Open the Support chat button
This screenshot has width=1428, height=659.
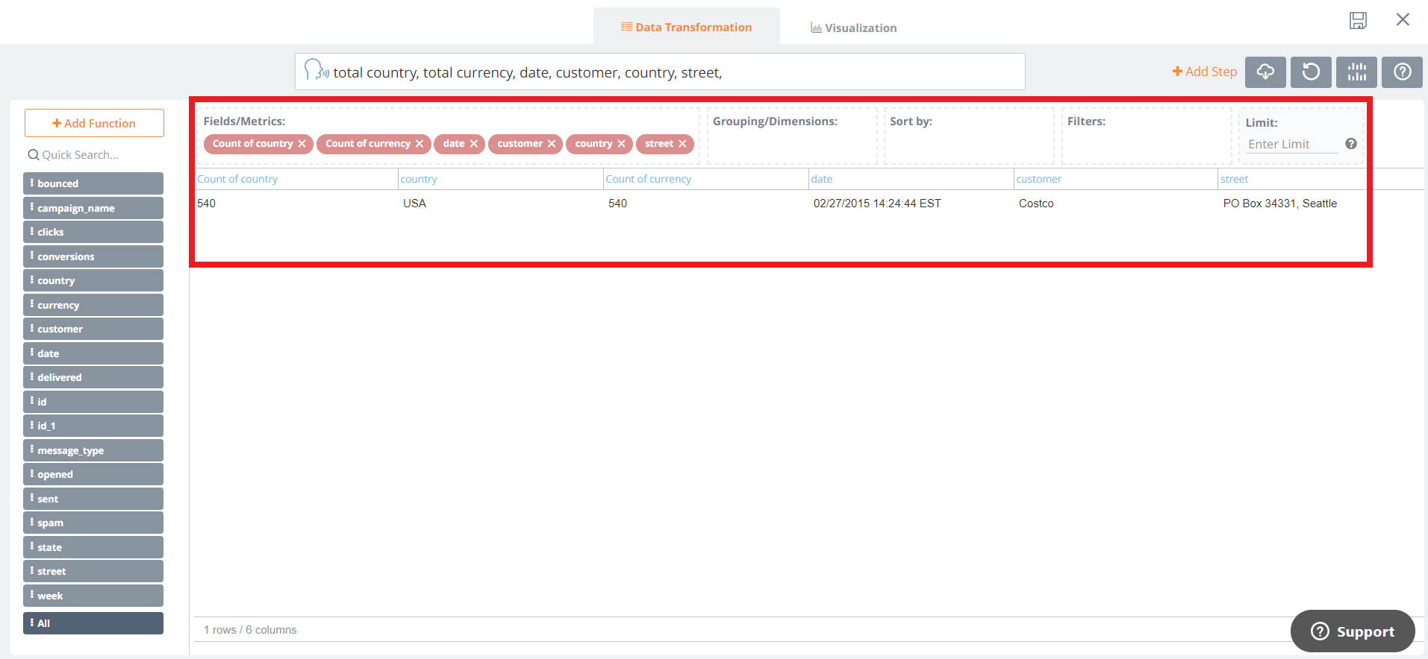tap(1352, 631)
